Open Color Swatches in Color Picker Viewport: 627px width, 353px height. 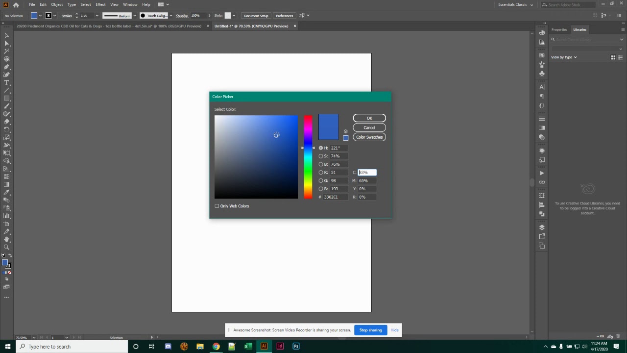tap(369, 137)
